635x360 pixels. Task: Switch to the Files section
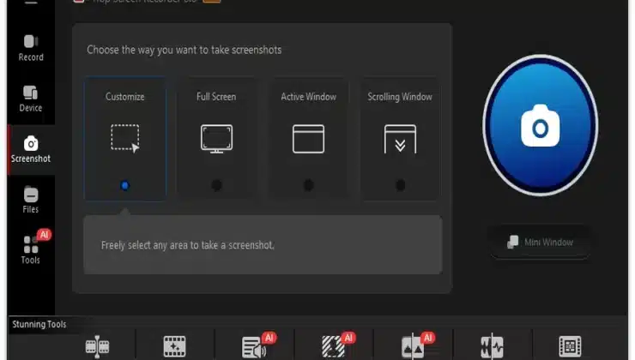pos(31,200)
